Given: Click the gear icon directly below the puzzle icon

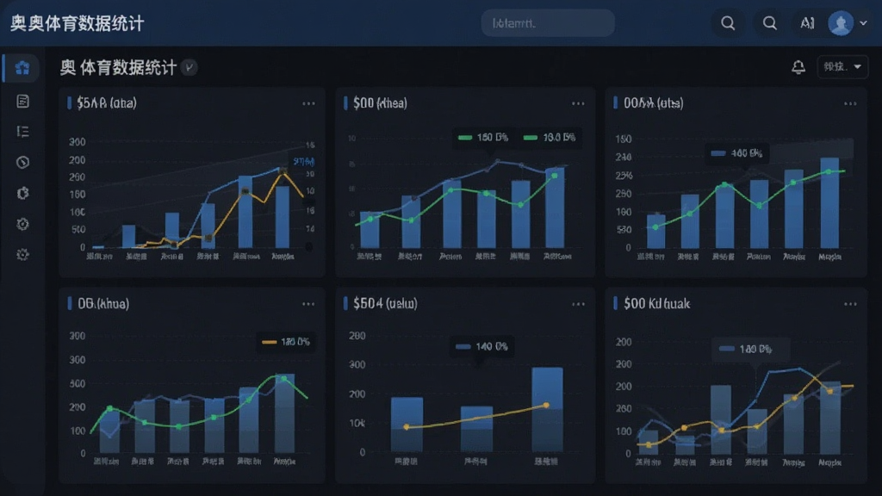Looking at the screenshot, I should coord(22,225).
